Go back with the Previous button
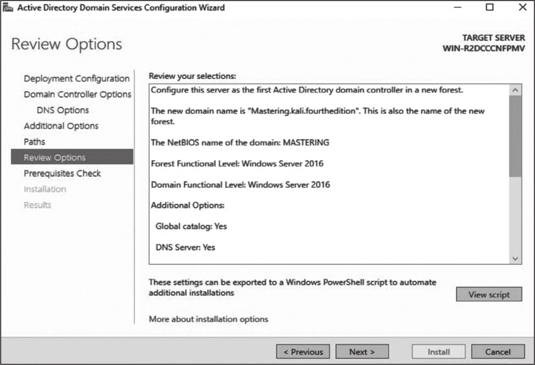Image resolution: width=535 pixels, height=365 pixels. (303, 352)
